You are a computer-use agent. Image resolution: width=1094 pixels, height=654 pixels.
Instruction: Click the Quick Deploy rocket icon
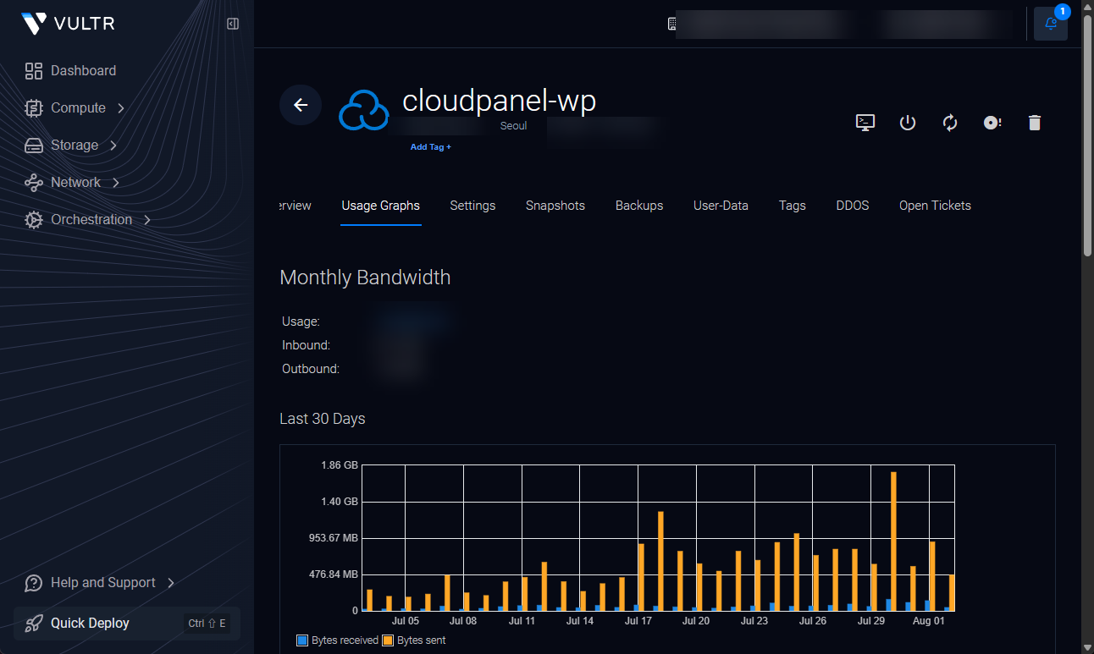[x=34, y=624]
